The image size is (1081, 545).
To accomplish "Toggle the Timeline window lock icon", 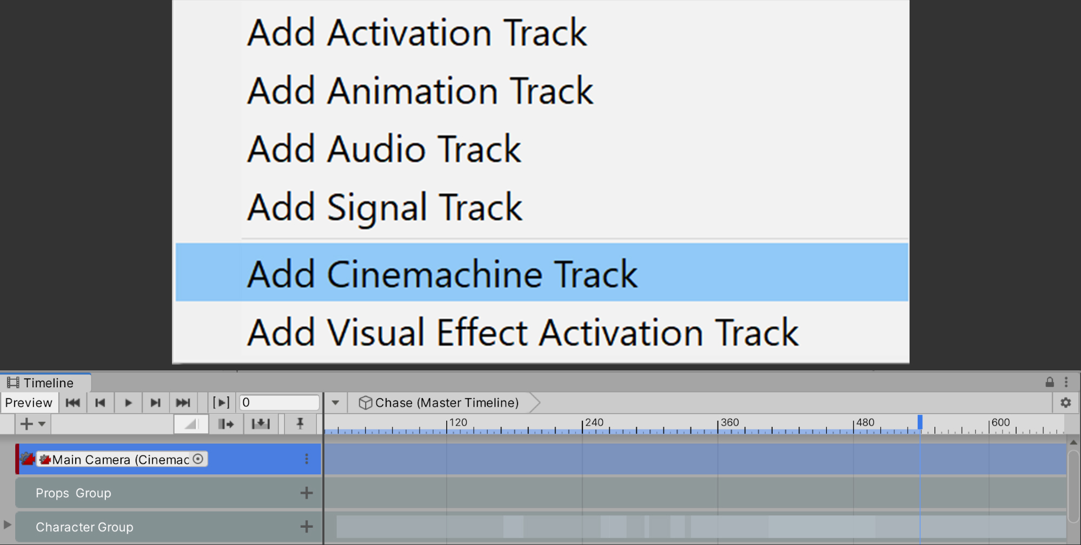I will (1050, 382).
